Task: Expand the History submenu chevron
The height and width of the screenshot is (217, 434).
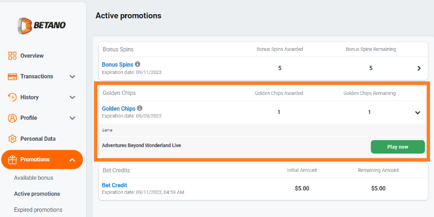Action: pyautogui.click(x=72, y=97)
